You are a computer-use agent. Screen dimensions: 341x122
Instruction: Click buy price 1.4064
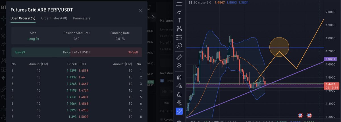tap(72, 104)
